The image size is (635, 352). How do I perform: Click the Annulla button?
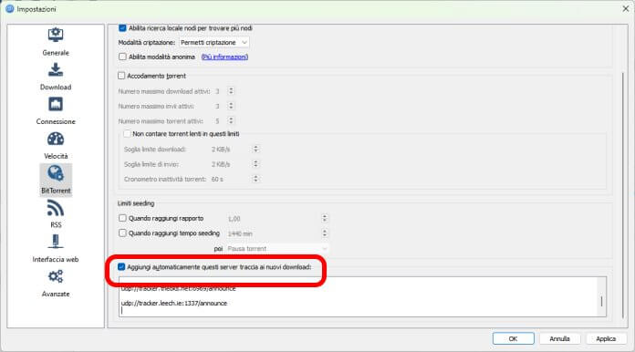[x=559, y=338]
